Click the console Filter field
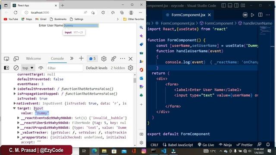 coord(64,68)
